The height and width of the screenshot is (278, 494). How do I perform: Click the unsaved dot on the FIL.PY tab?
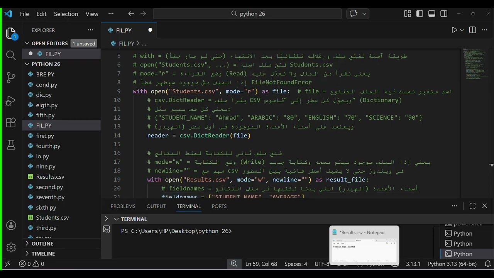pyautogui.click(x=150, y=30)
